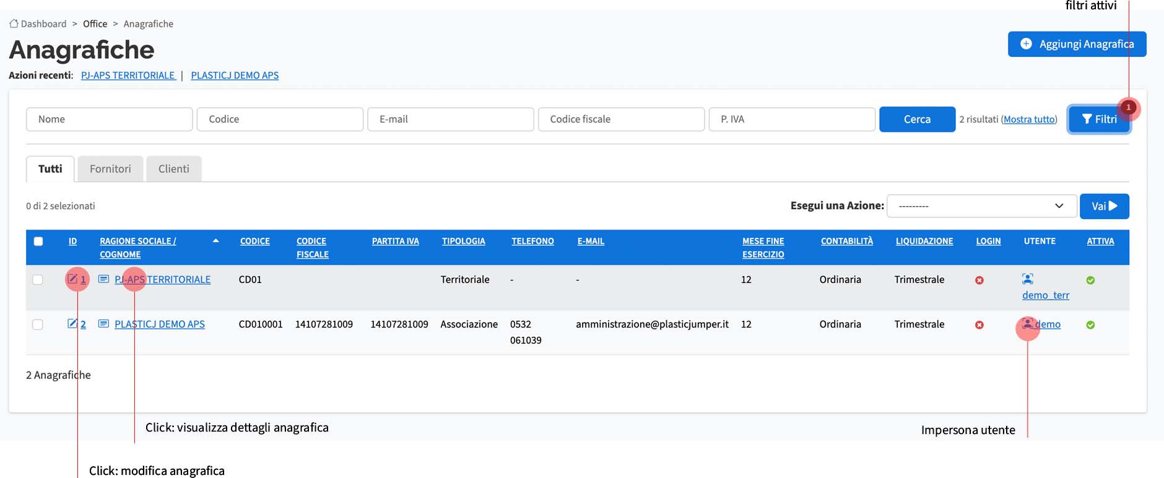Switch to the Clienti tab
This screenshot has height=478, width=1164.
174,168
